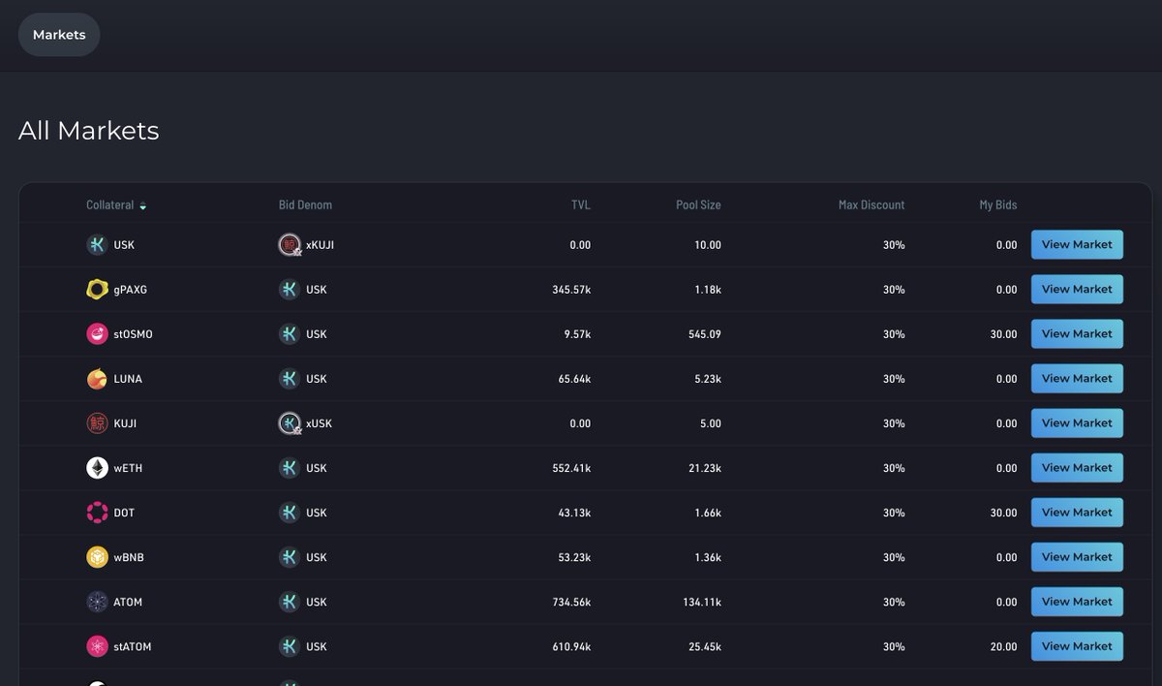
Task: Click the LUNA collateral token icon
Action: pos(97,379)
